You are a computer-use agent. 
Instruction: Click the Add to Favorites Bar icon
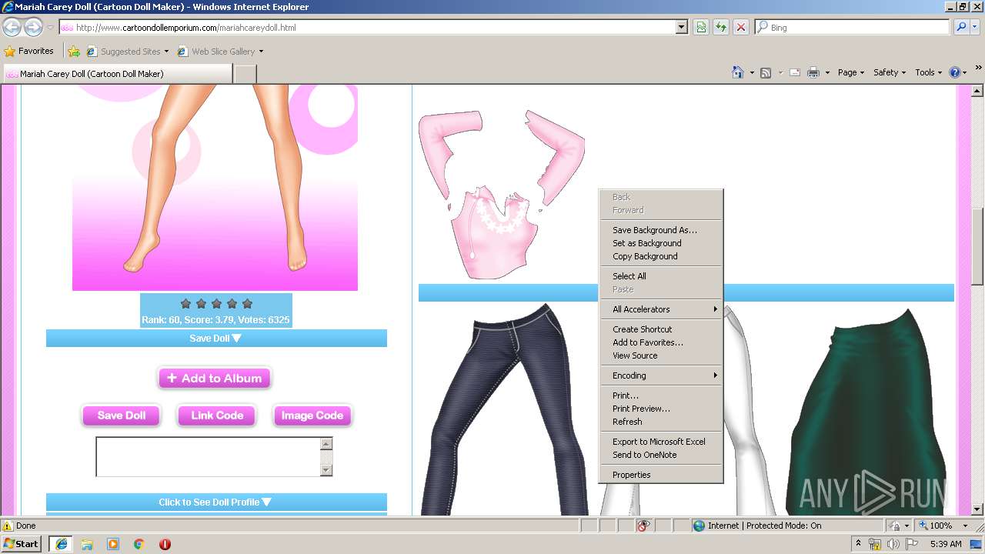(74, 52)
